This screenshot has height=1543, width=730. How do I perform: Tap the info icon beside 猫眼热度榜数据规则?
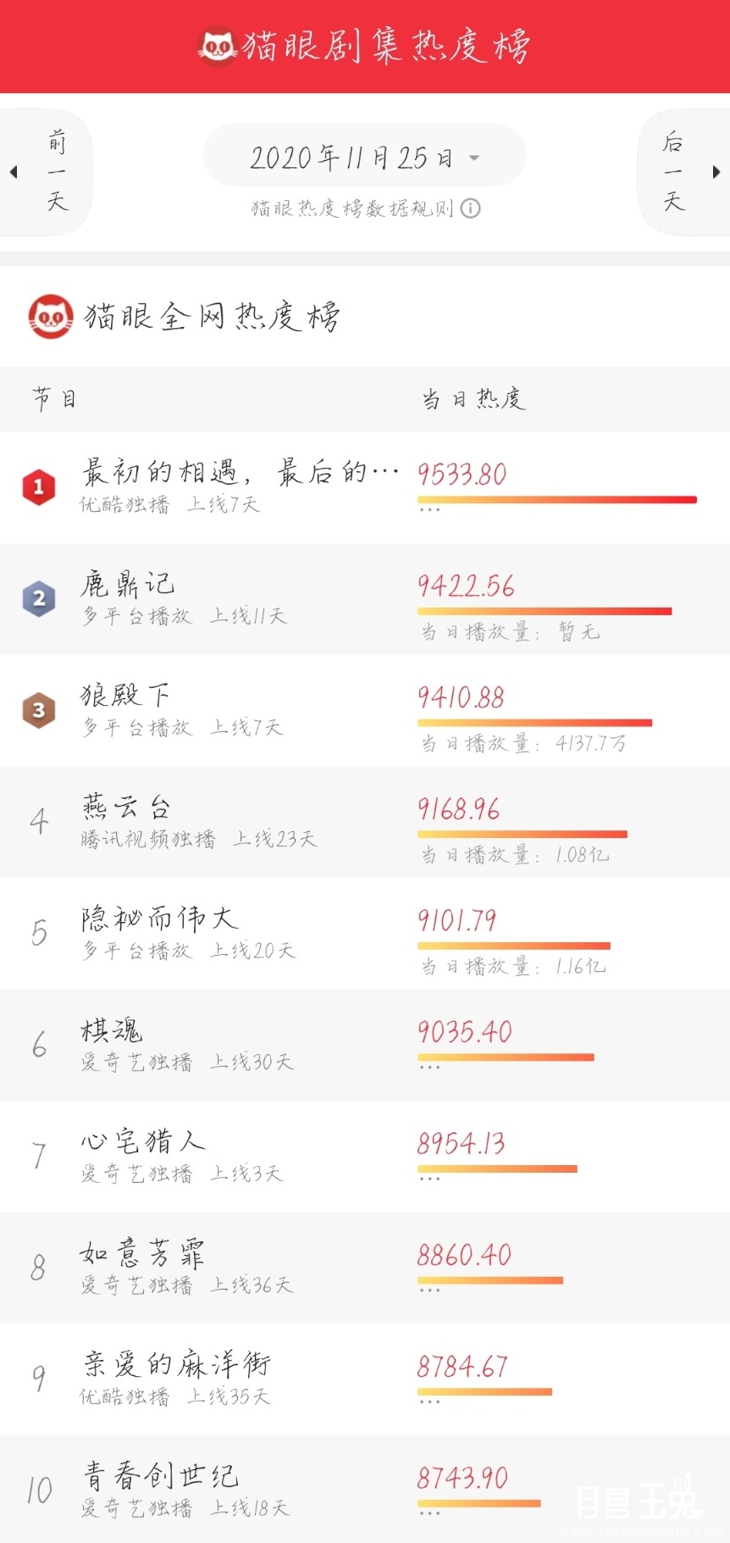[x=471, y=208]
